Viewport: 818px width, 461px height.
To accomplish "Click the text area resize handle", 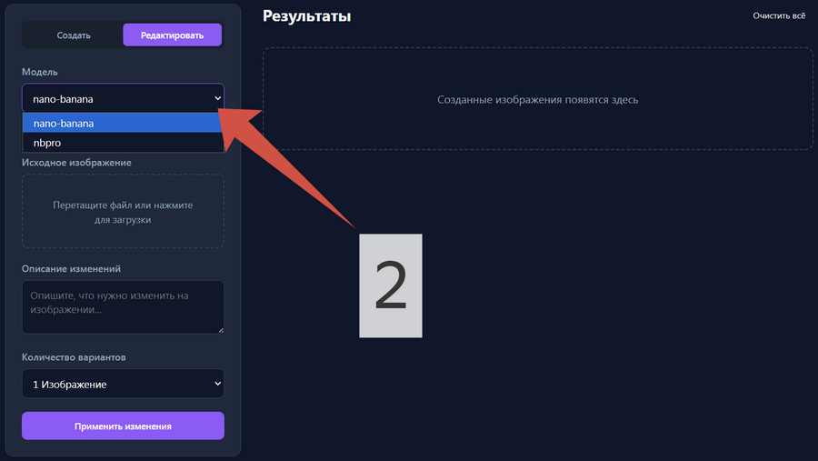I will click(x=219, y=329).
